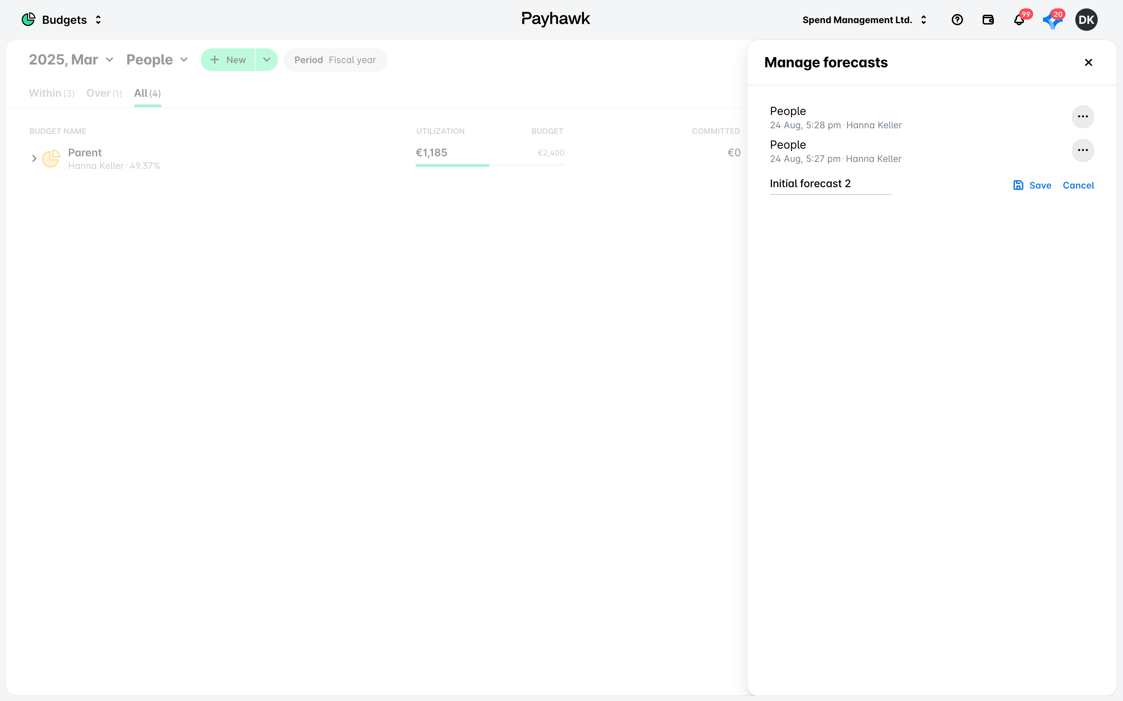
Task: Click the Budgets pie chart logo icon
Action: pyautogui.click(x=28, y=20)
